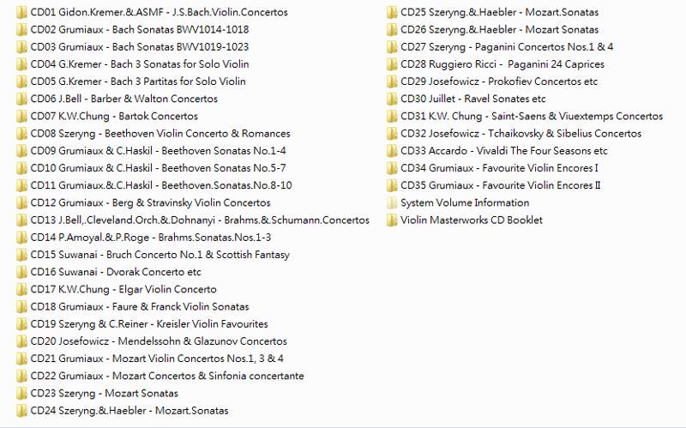Viewport: 686px width, 428px height.
Task: Select CD32 Josefowicz Tchaikovsky & Sibelius Concertos
Action: coord(521,134)
